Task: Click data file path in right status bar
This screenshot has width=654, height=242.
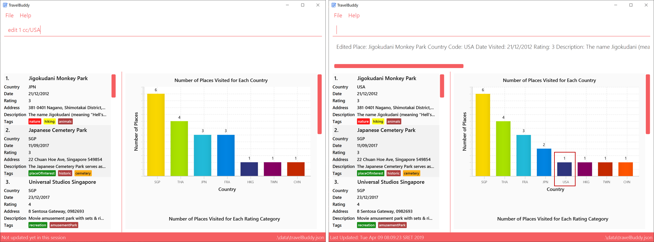Action: pyautogui.click(x=628, y=238)
